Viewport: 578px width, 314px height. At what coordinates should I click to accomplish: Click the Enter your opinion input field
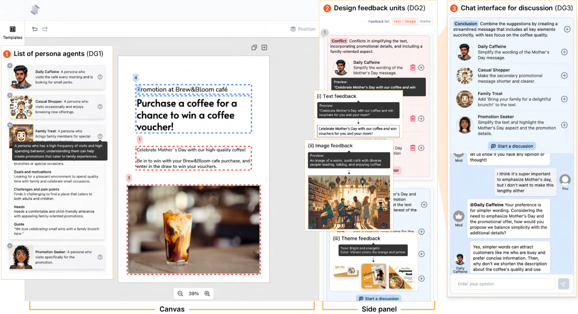click(504, 284)
